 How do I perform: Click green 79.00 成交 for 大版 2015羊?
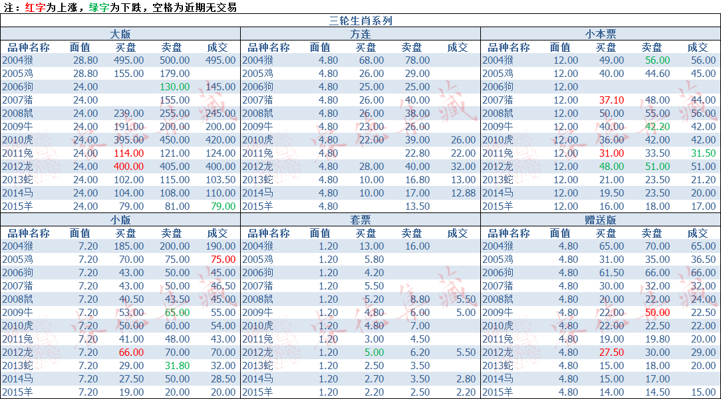223,206
